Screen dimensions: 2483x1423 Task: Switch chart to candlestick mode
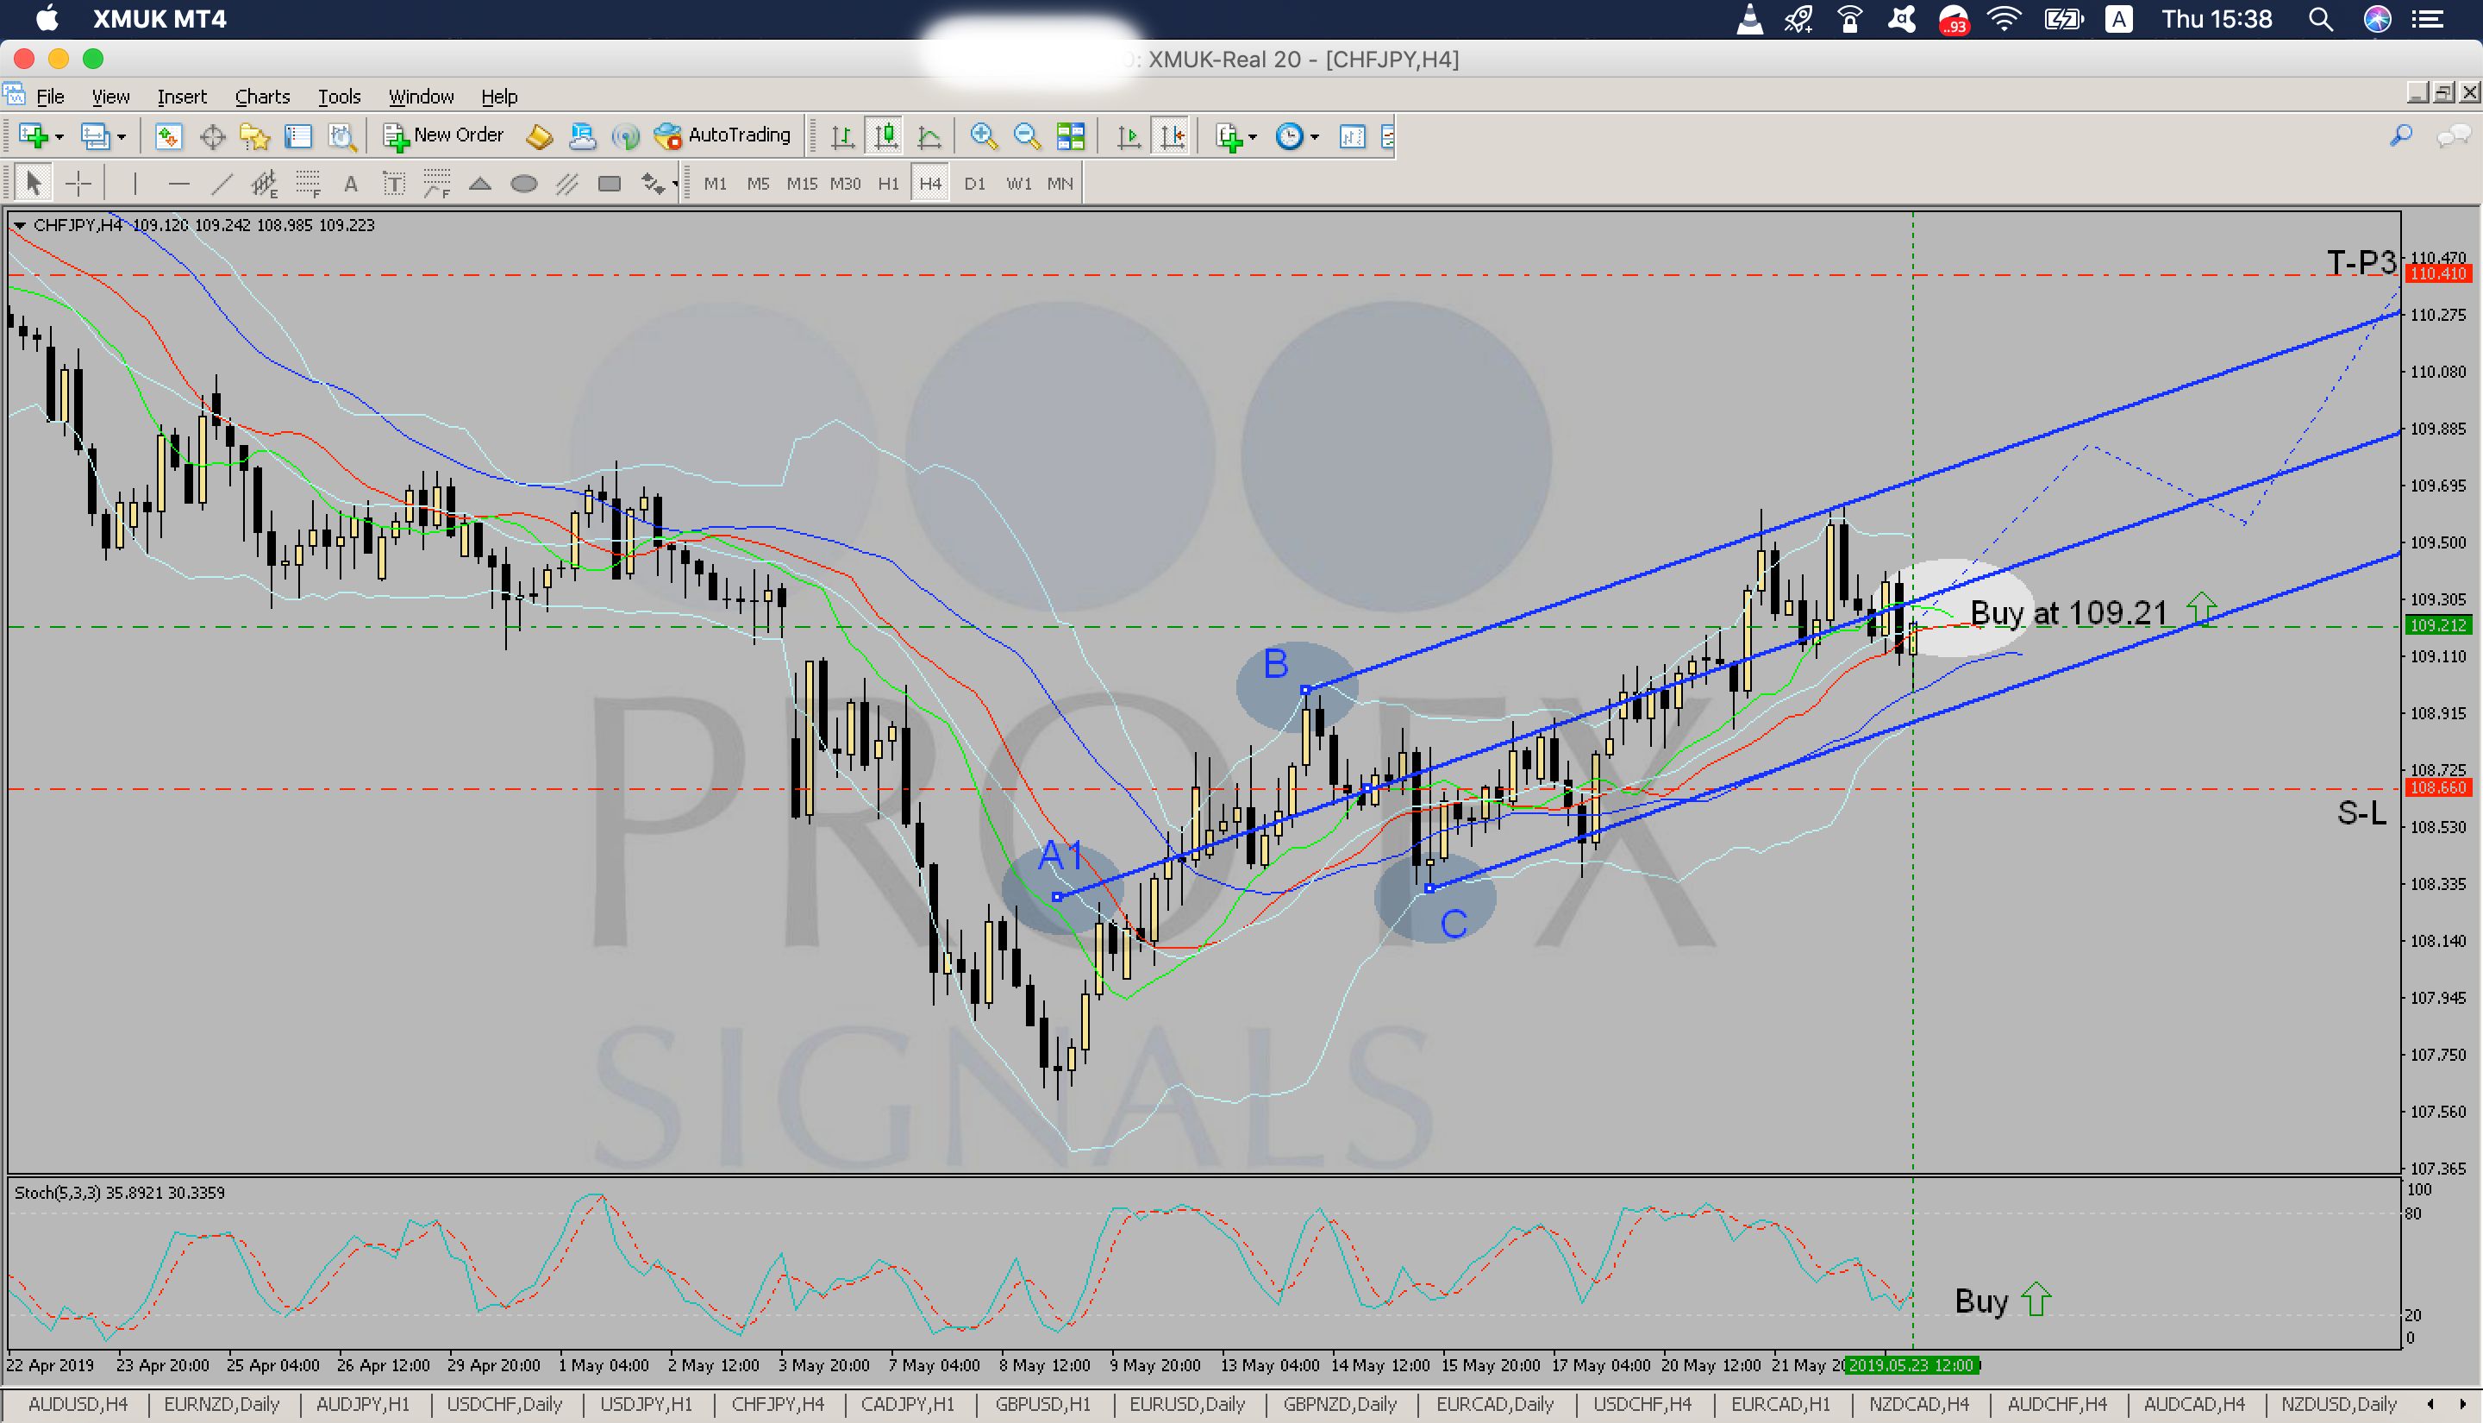[885, 136]
